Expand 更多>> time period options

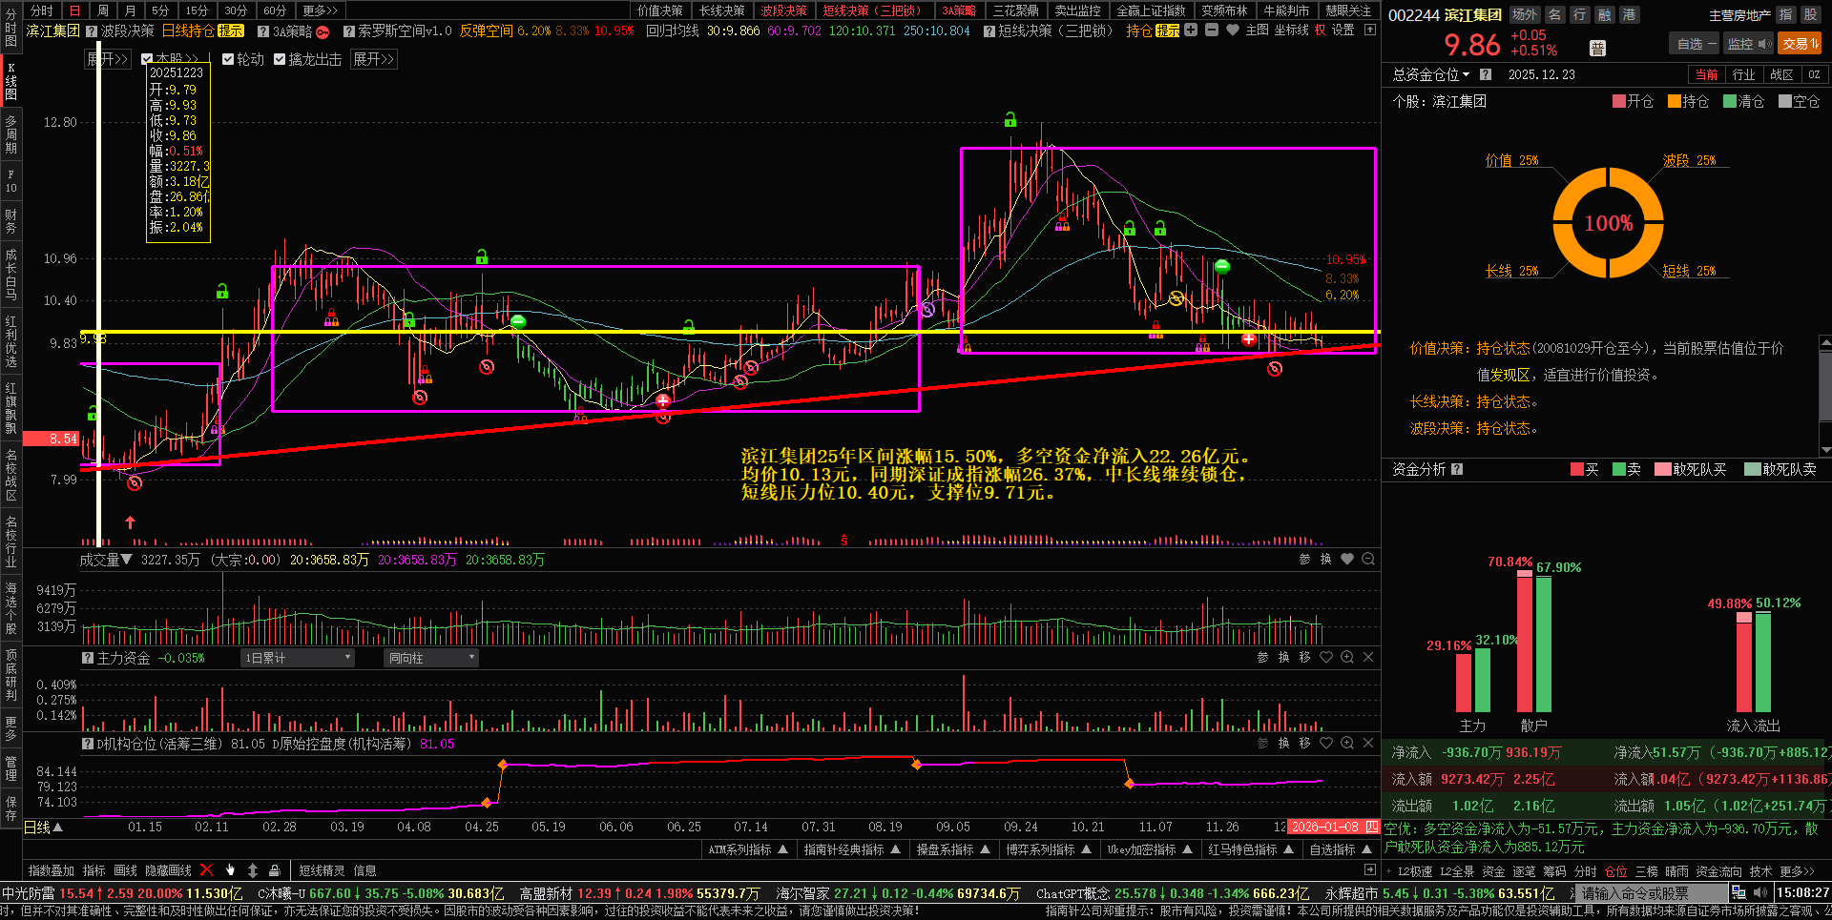321,10
